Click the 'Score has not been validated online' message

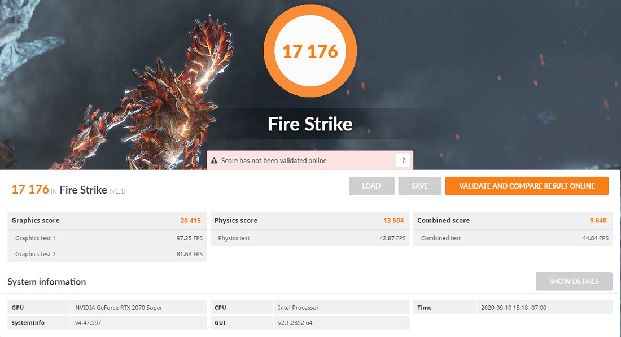(x=274, y=161)
